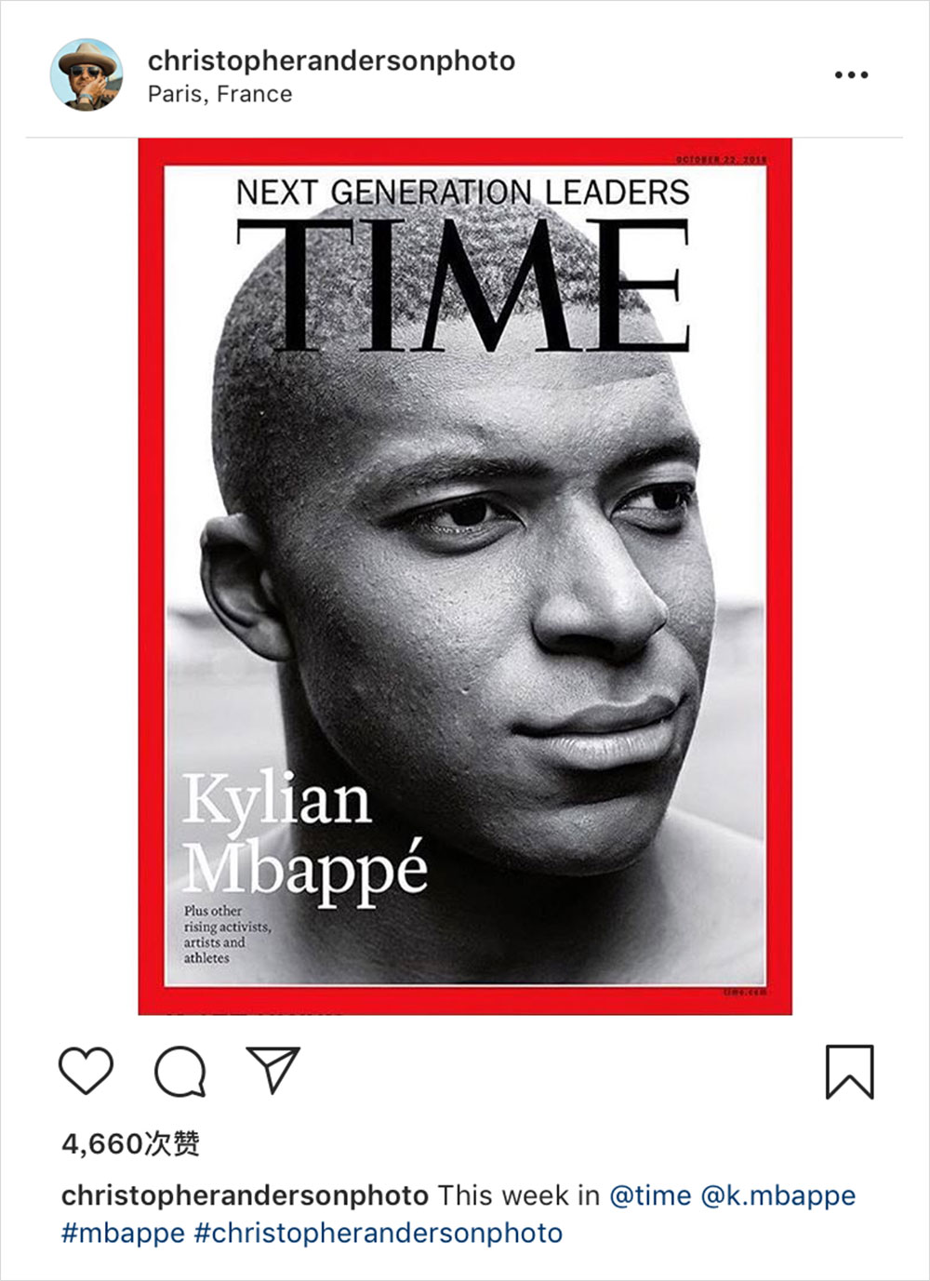The image size is (930, 1281).
Task: Open christopherandersonphoto username in the caption
Action: click(245, 1195)
